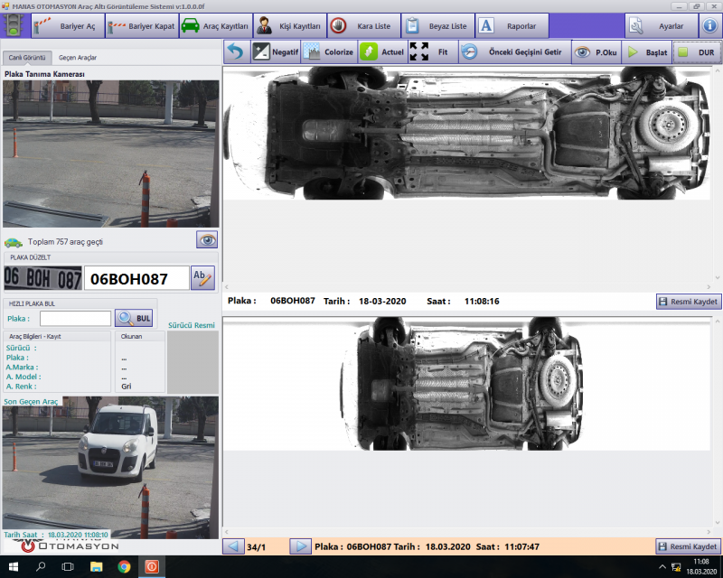The image size is (723, 578).
Task: Show hidden system tray icons
Action: [662, 567]
